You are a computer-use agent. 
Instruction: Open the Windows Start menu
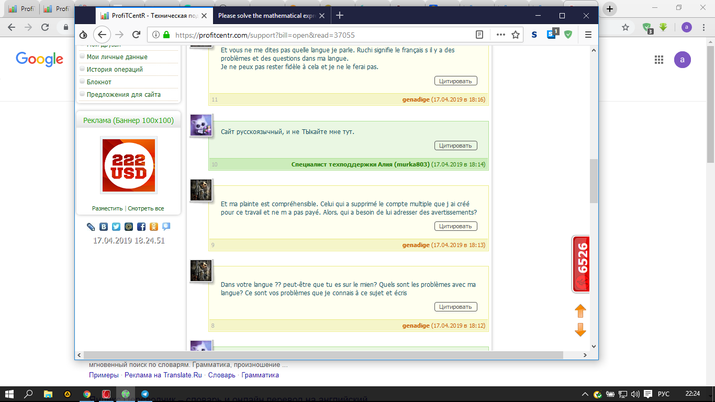(9, 394)
